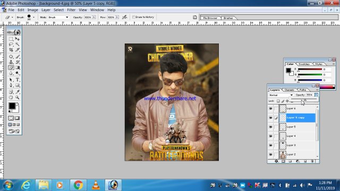Toggle the airbrush option in options bar
The height and width of the screenshot is (191, 340).
pos(124,17)
